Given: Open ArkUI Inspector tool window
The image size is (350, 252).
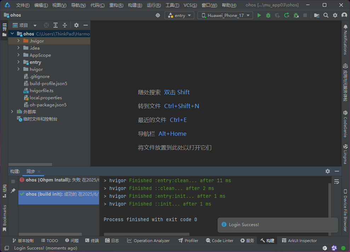Looking at the screenshot, I should [299, 241].
